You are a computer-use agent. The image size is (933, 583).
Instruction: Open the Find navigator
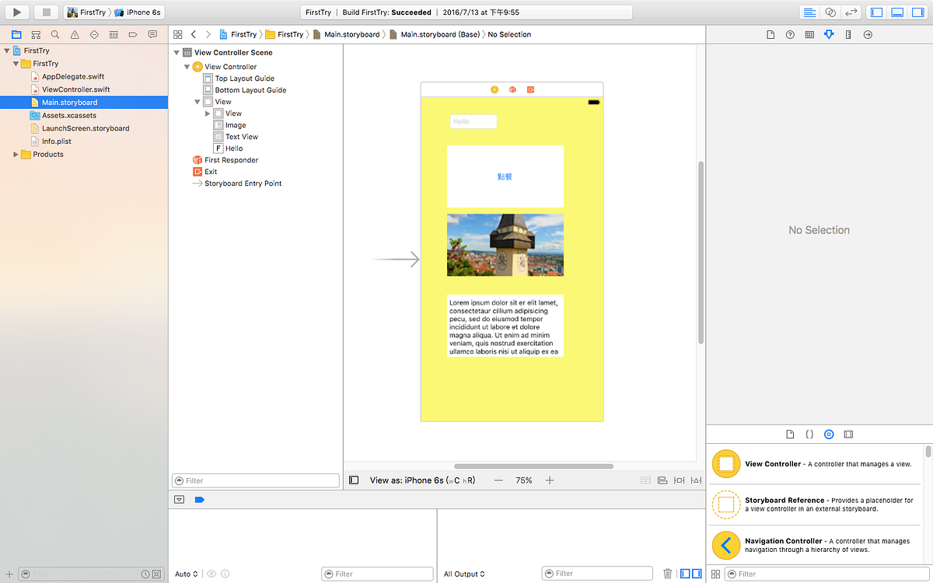(x=54, y=34)
